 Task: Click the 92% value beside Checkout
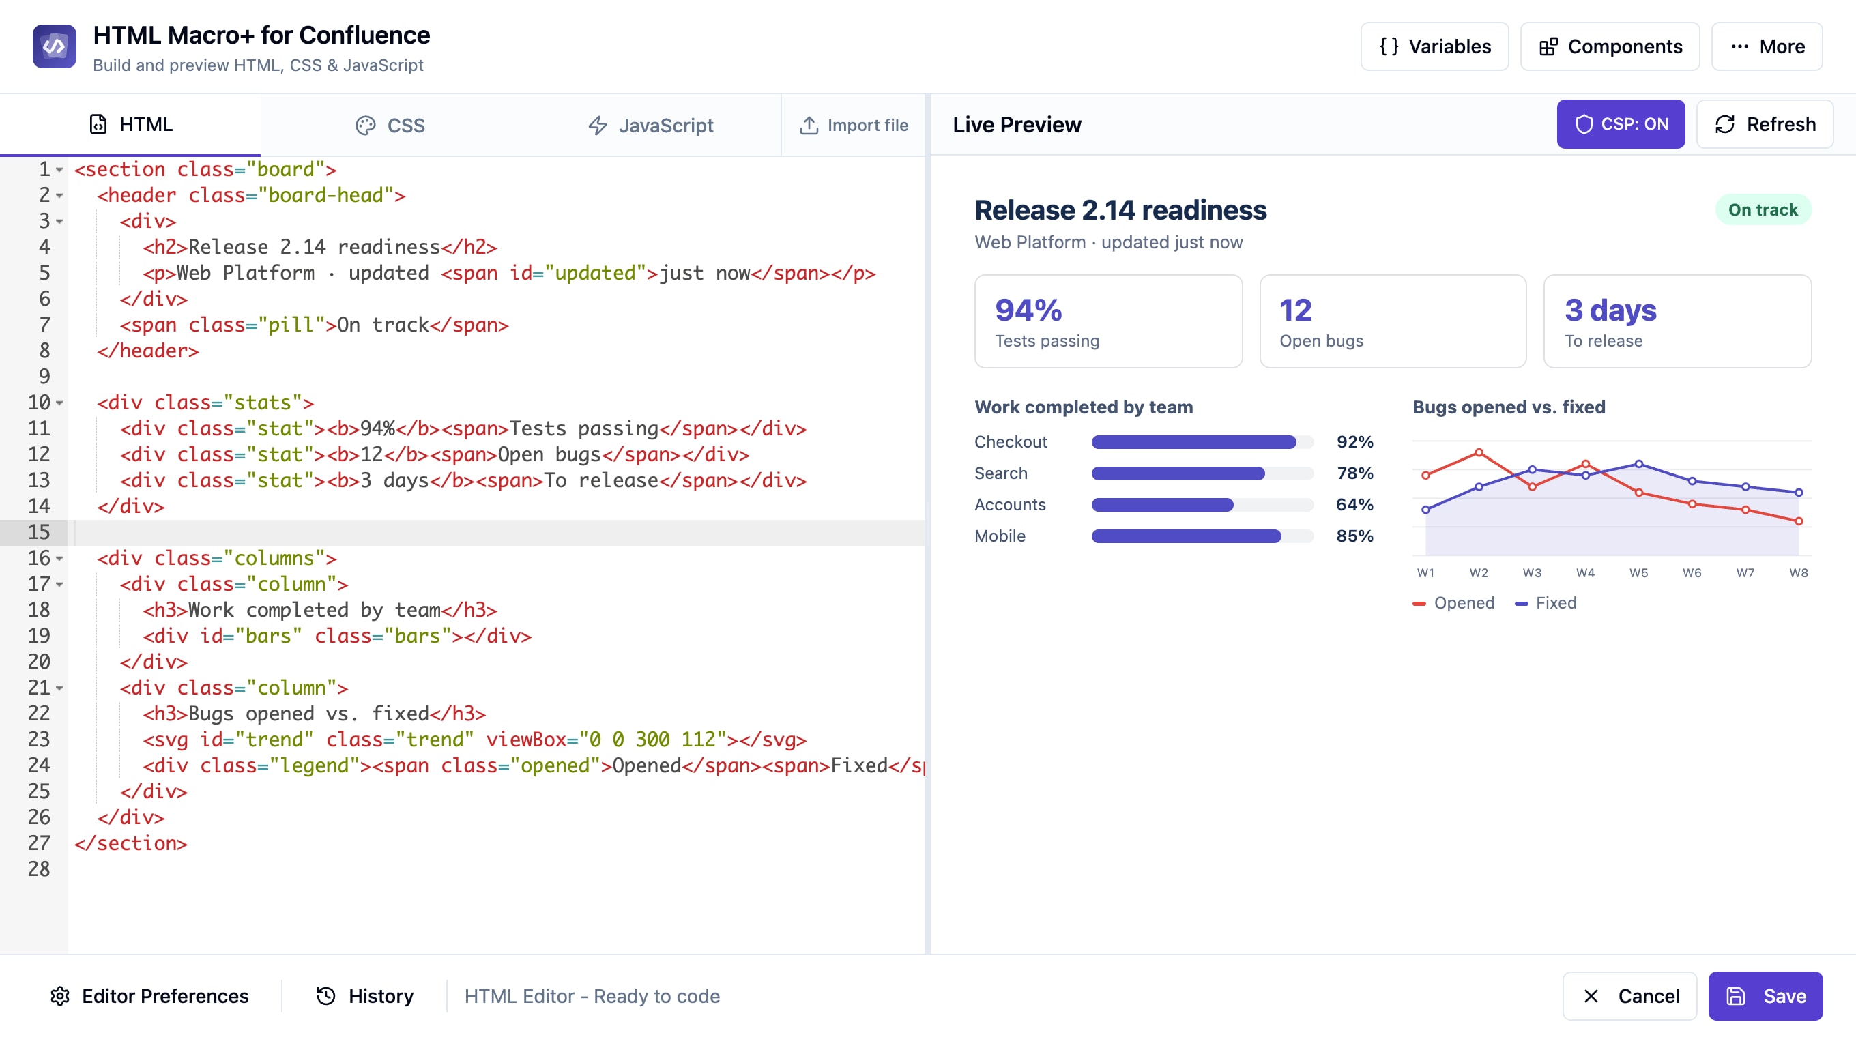[1354, 441]
